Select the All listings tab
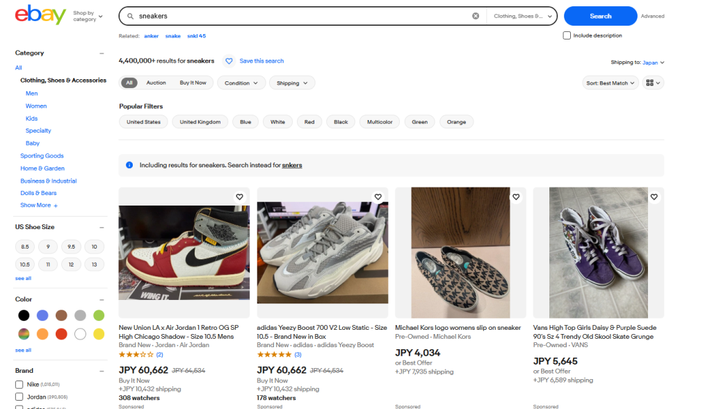This screenshot has height=409, width=712. coord(129,83)
